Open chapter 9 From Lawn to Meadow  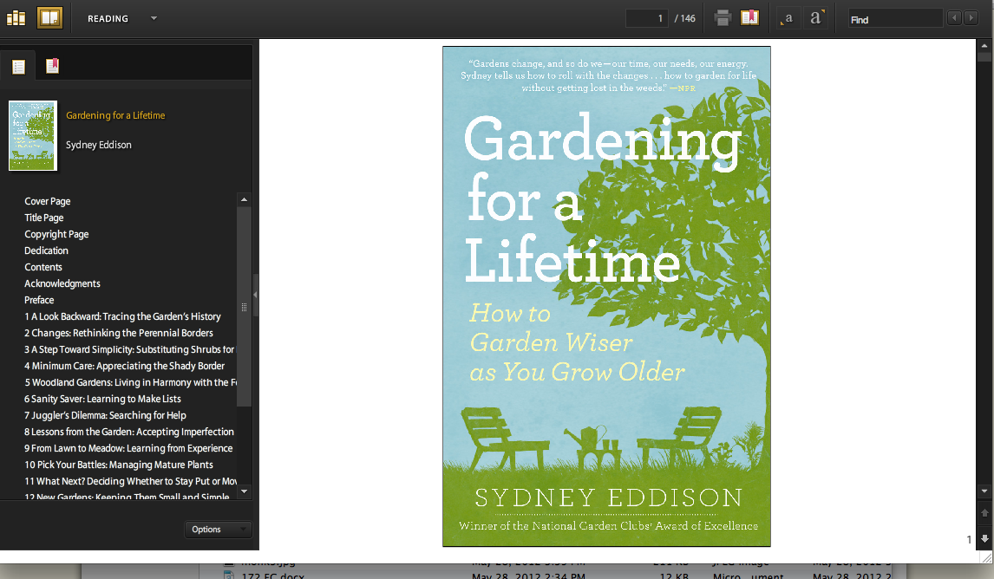click(x=128, y=448)
